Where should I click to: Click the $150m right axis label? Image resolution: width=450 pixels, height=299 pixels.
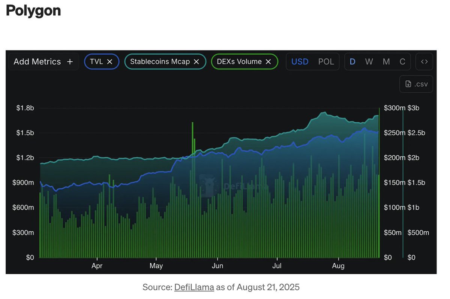click(x=395, y=183)
